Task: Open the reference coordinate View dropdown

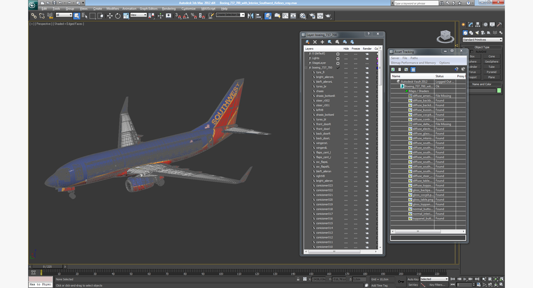Action: coord(138,15)
